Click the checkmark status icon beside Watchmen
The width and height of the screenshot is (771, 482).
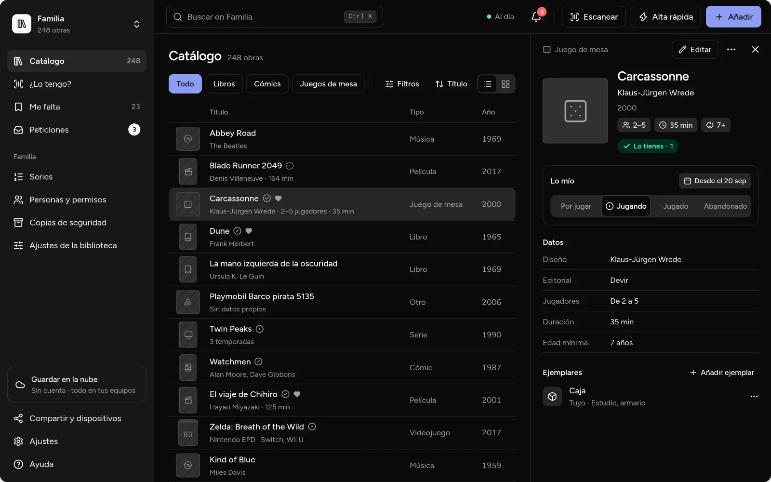click(x=258, y=361)
